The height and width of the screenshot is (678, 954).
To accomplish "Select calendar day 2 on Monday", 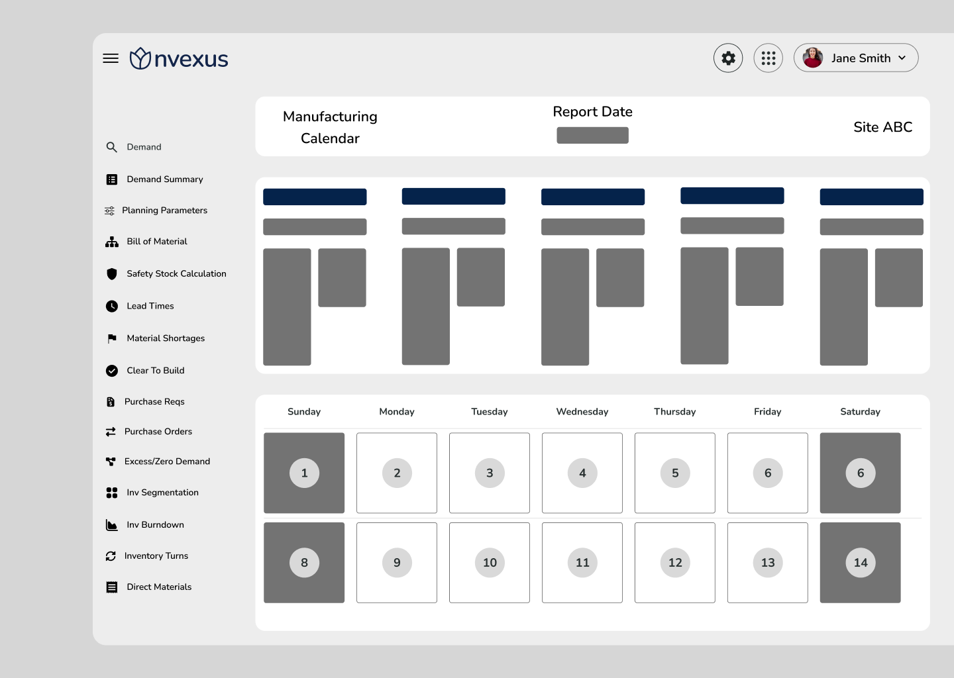I will pyautogui.click(x=397, y=473).
